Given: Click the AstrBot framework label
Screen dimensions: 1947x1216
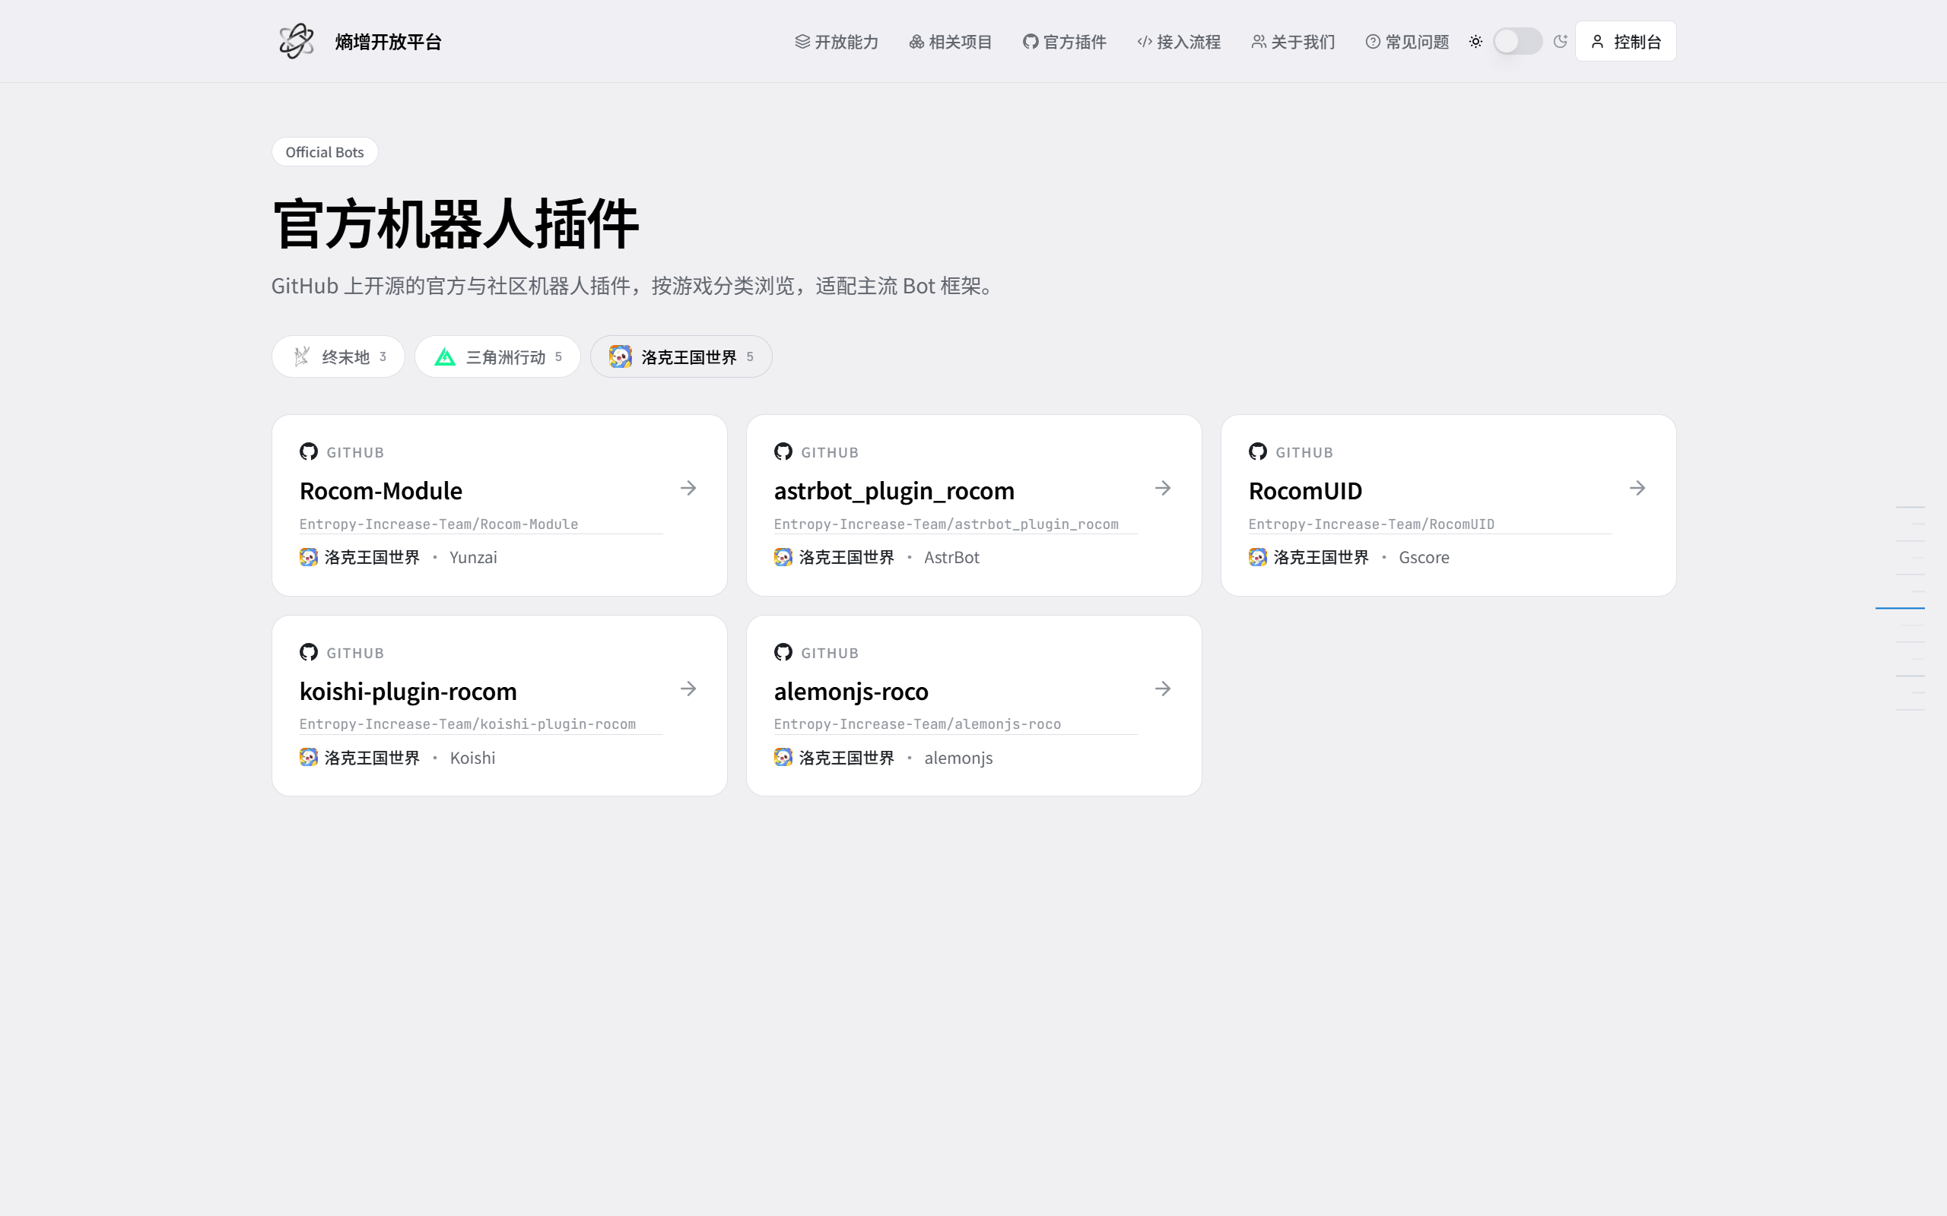Looking at the screenshot, I should (x=951, y=557).
